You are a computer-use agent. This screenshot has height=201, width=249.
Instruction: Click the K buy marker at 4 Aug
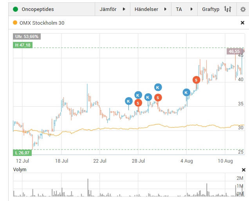point(186,92)
